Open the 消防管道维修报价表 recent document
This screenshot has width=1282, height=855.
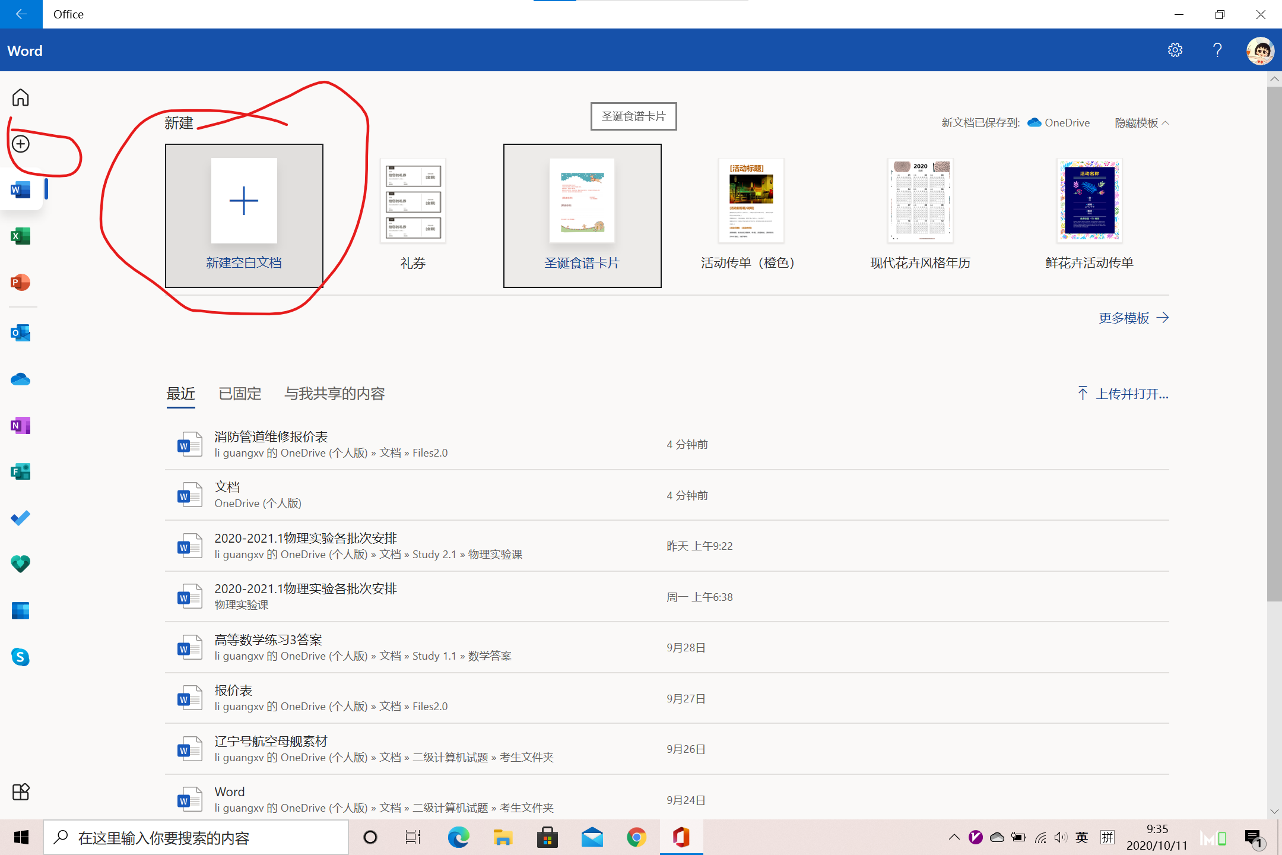point(271,437)
